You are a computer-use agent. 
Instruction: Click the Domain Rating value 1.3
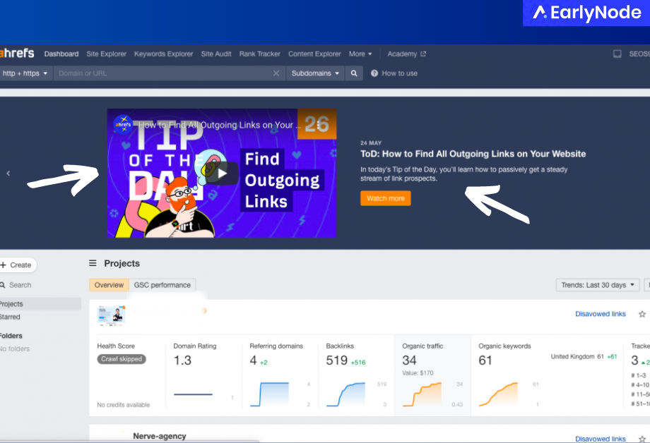tap(182, 360)
